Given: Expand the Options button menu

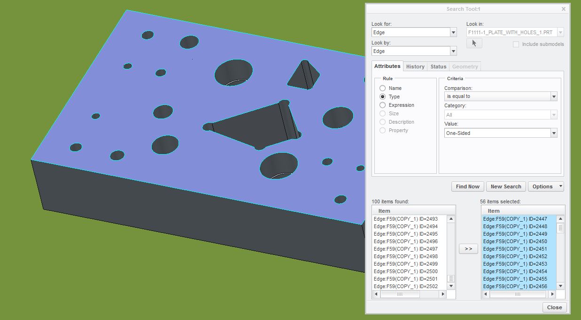Looking at the screenshot, I should click(546, 186).
